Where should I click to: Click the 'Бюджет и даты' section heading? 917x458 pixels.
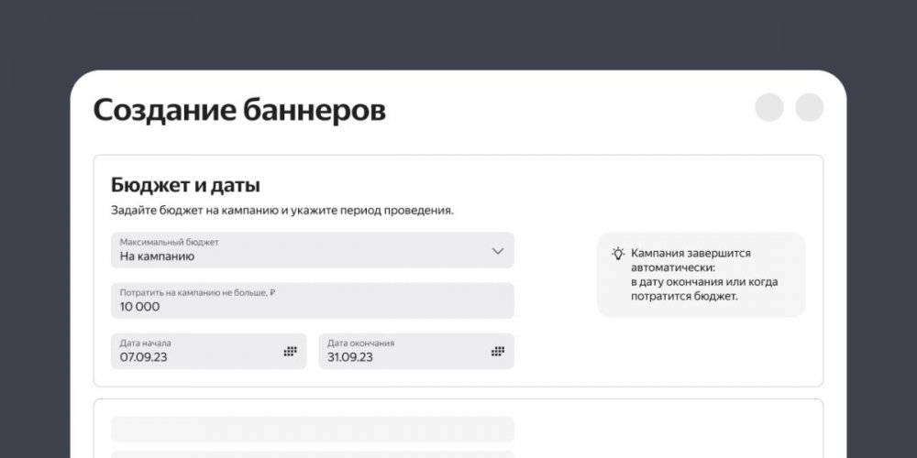pyautogui.click(x=185, y=185)
